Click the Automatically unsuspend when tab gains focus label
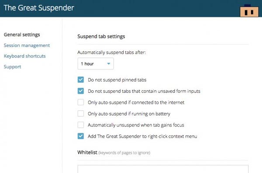 click(136, 125)
